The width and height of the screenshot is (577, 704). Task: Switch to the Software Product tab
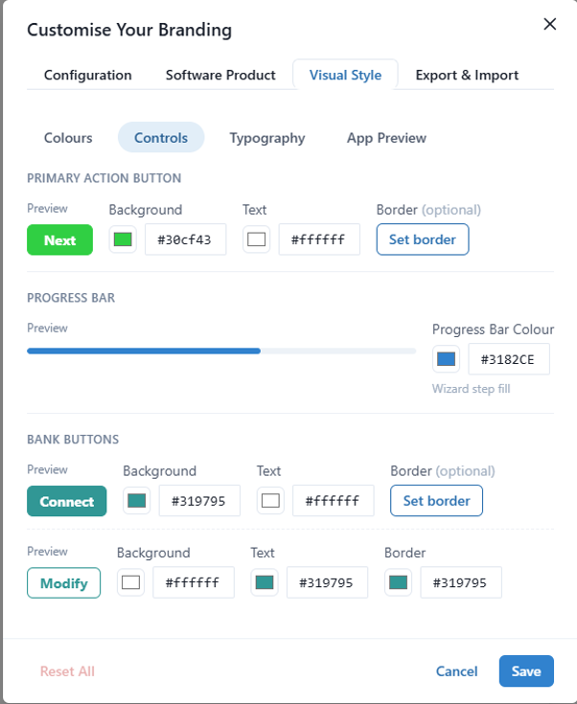[220, 75]
